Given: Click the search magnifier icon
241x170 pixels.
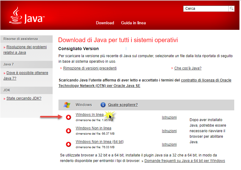Looking at the screenshot, I should tap(231, 9).
